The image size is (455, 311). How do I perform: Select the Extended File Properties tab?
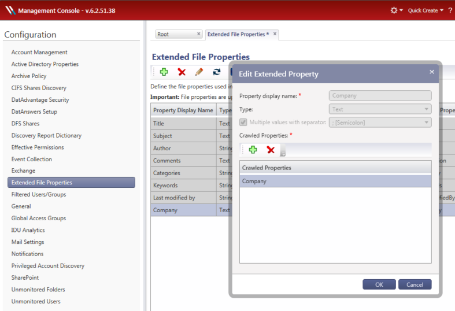tap(238, 34)
